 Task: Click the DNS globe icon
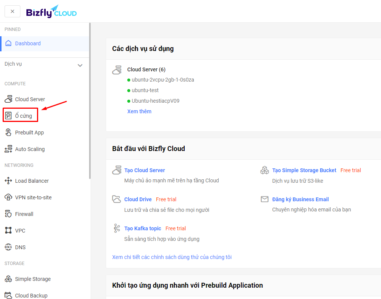[8, 247]
